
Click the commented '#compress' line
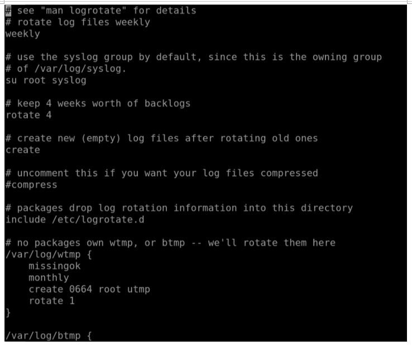click(31, 185)
